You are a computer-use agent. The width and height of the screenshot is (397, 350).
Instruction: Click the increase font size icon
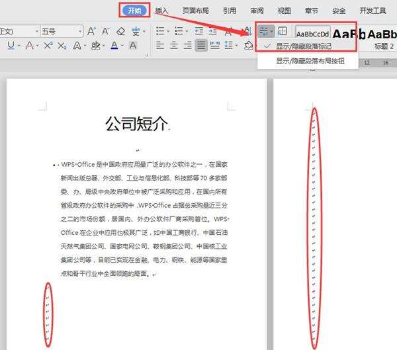coord(91,31)
